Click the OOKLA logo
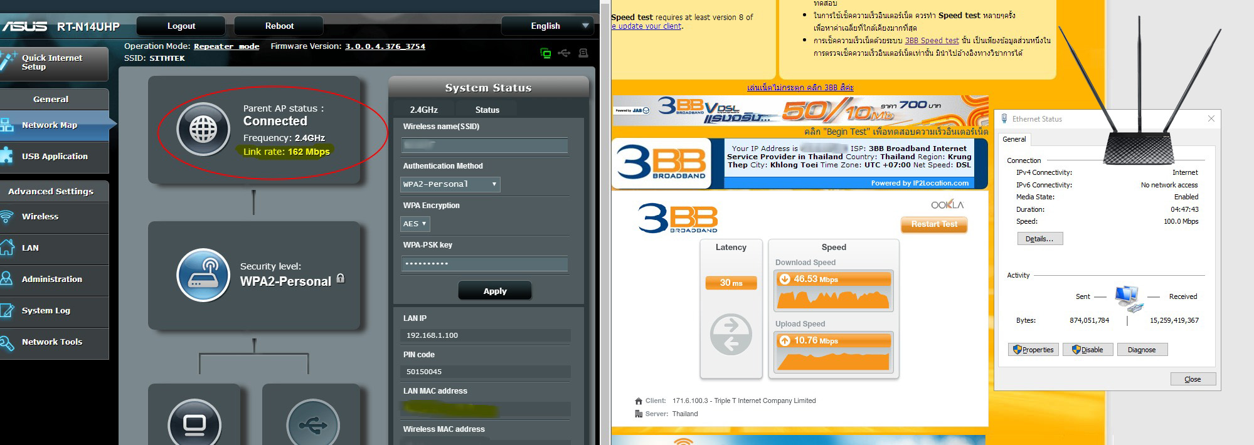The width and height of the screenshot is (1254, 445). tap(947, 204)
